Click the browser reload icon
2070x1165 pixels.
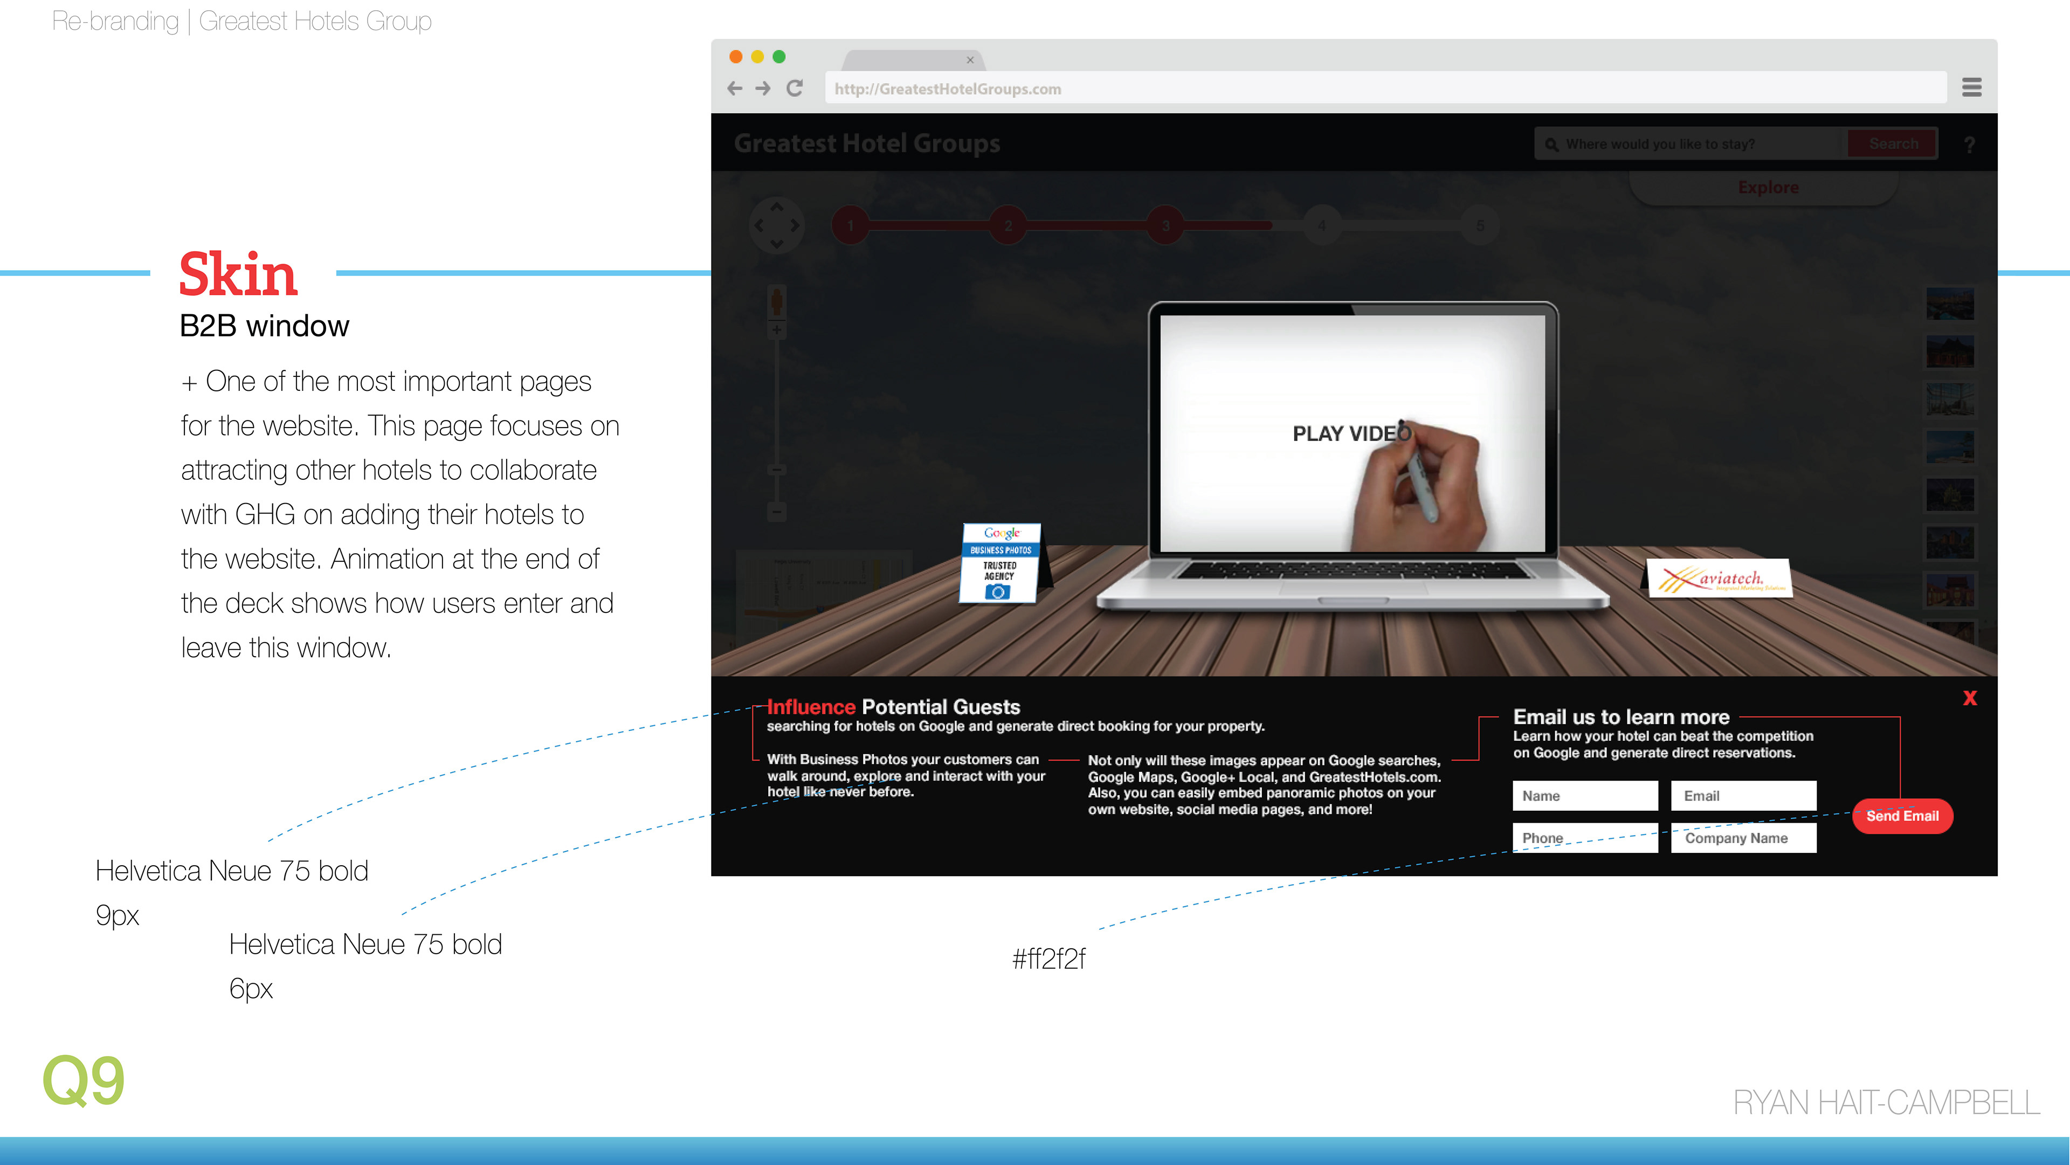795,88
